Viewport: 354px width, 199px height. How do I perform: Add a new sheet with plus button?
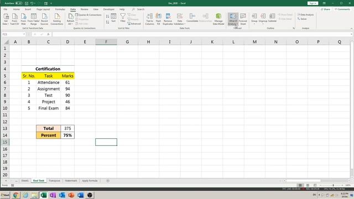click(x=108, y=181)
